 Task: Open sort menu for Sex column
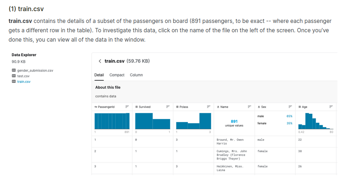290,107
